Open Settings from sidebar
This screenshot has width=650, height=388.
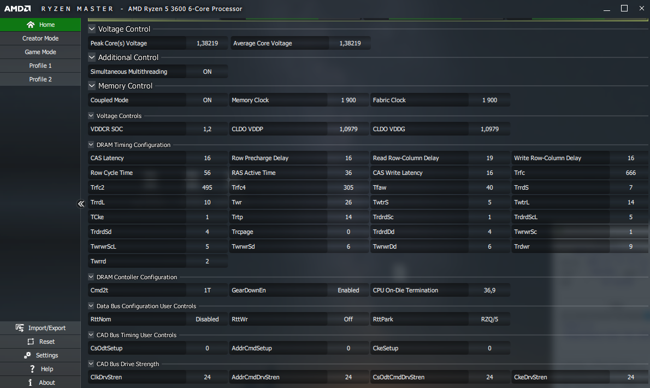(40, 355)
